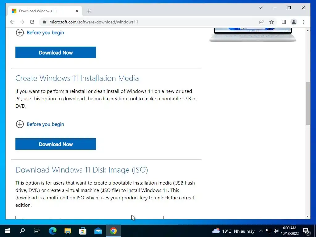Click the upper Download Now button
Viewport: 316px width, 237px height.
(x=56, y=52)
